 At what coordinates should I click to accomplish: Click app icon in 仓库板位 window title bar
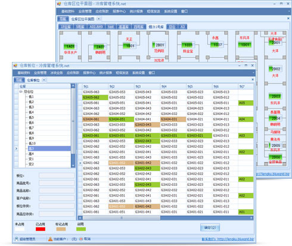[15, 66]
